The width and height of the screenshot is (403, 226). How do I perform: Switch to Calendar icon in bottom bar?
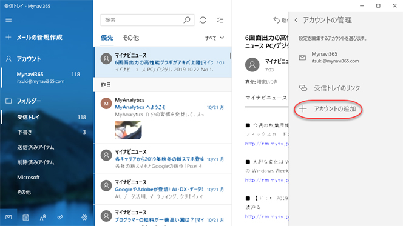click(x=25, y=218)
